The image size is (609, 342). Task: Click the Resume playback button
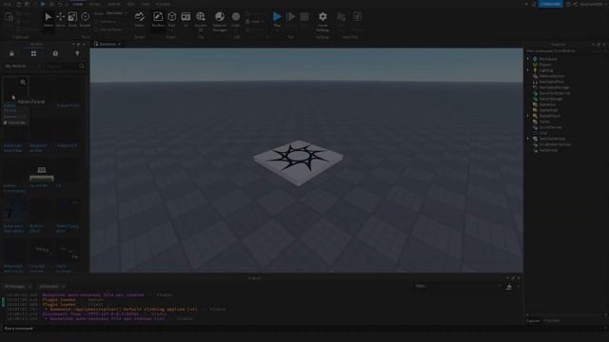[290, 17]
